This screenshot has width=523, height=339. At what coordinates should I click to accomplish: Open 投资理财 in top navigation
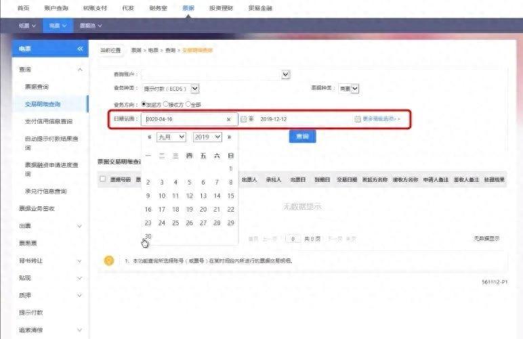coord(221,8)
